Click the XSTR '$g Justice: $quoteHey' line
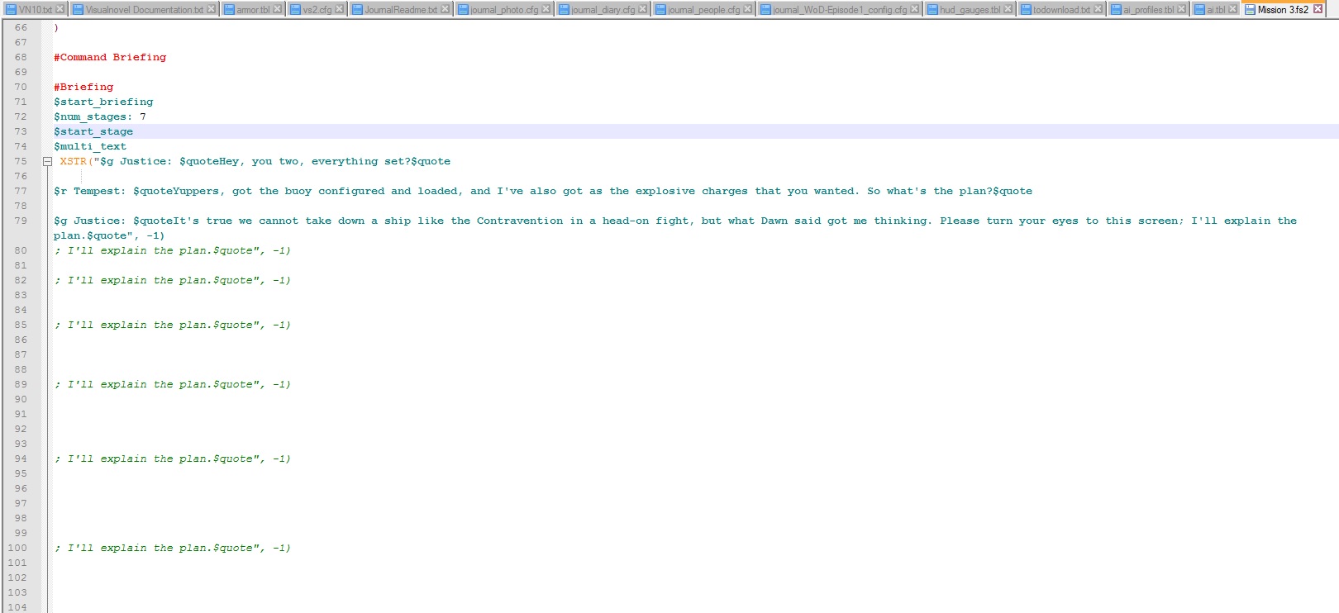 255,161
